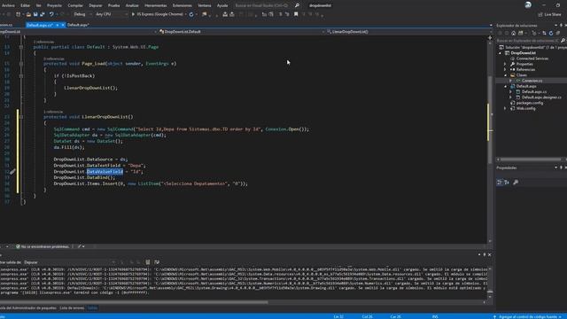Click the Refresh icon in Solution Explorer
The image size is (567, 319).
551,33
